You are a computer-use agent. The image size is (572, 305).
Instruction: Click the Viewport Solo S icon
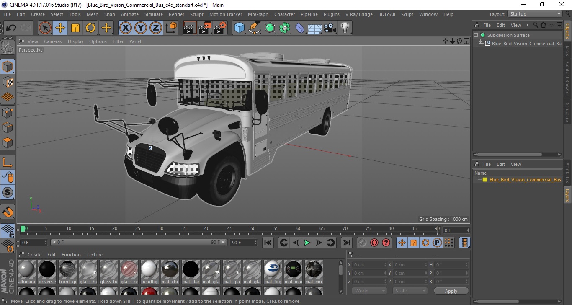click(8, 192)
